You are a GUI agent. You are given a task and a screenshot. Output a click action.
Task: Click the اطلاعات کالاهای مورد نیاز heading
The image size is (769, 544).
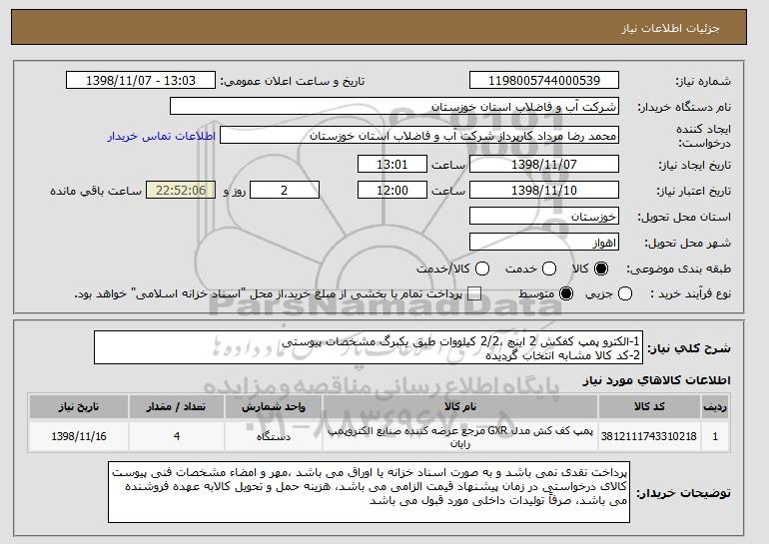click(x=656, y=380)
